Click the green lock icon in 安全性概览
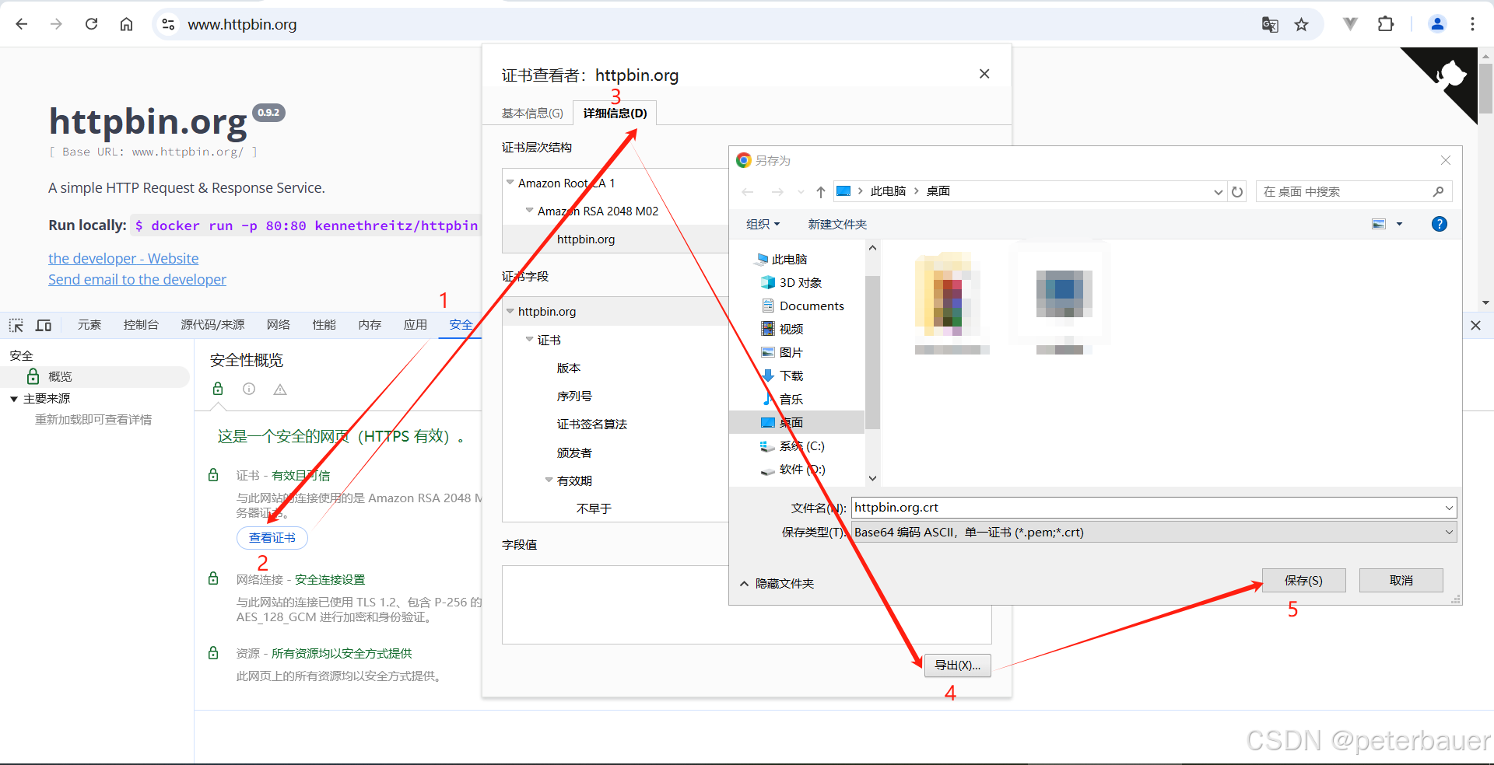 pyautogui.click(x=218, y=389)
